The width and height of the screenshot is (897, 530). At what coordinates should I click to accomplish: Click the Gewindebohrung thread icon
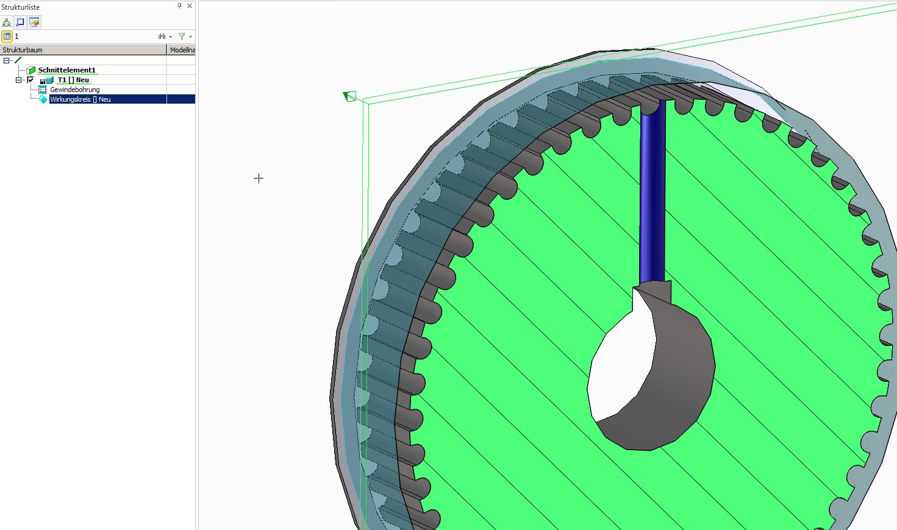tap(43, 90)
